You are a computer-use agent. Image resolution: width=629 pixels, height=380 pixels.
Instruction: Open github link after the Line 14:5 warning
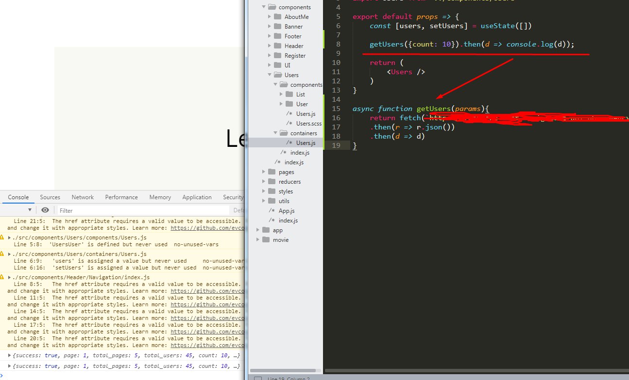click(x=207, y=318)
